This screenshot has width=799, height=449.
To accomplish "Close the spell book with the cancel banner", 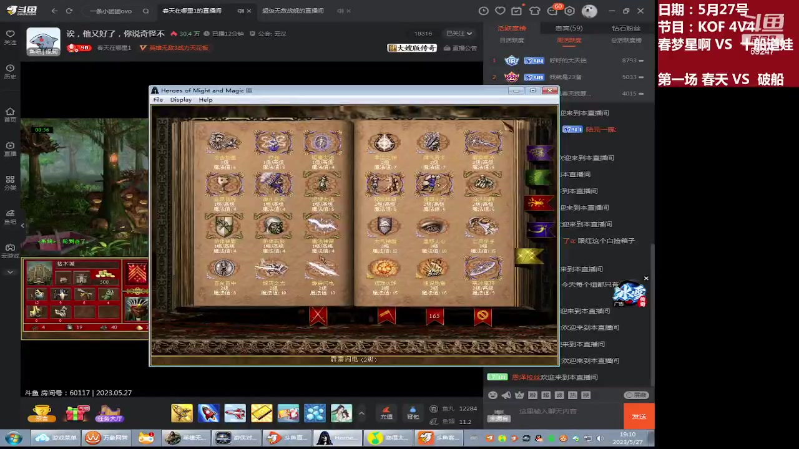I will [x=483, y=316].
